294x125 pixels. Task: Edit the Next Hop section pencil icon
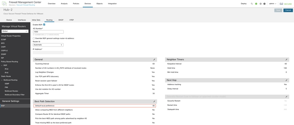[286, 80]
